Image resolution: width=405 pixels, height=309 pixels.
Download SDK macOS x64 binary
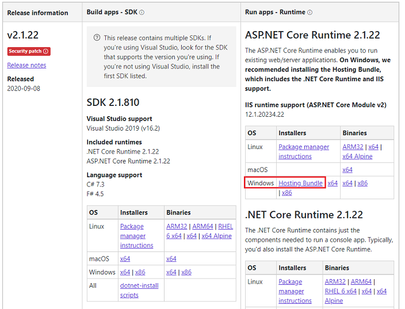(x=171, y=258)
